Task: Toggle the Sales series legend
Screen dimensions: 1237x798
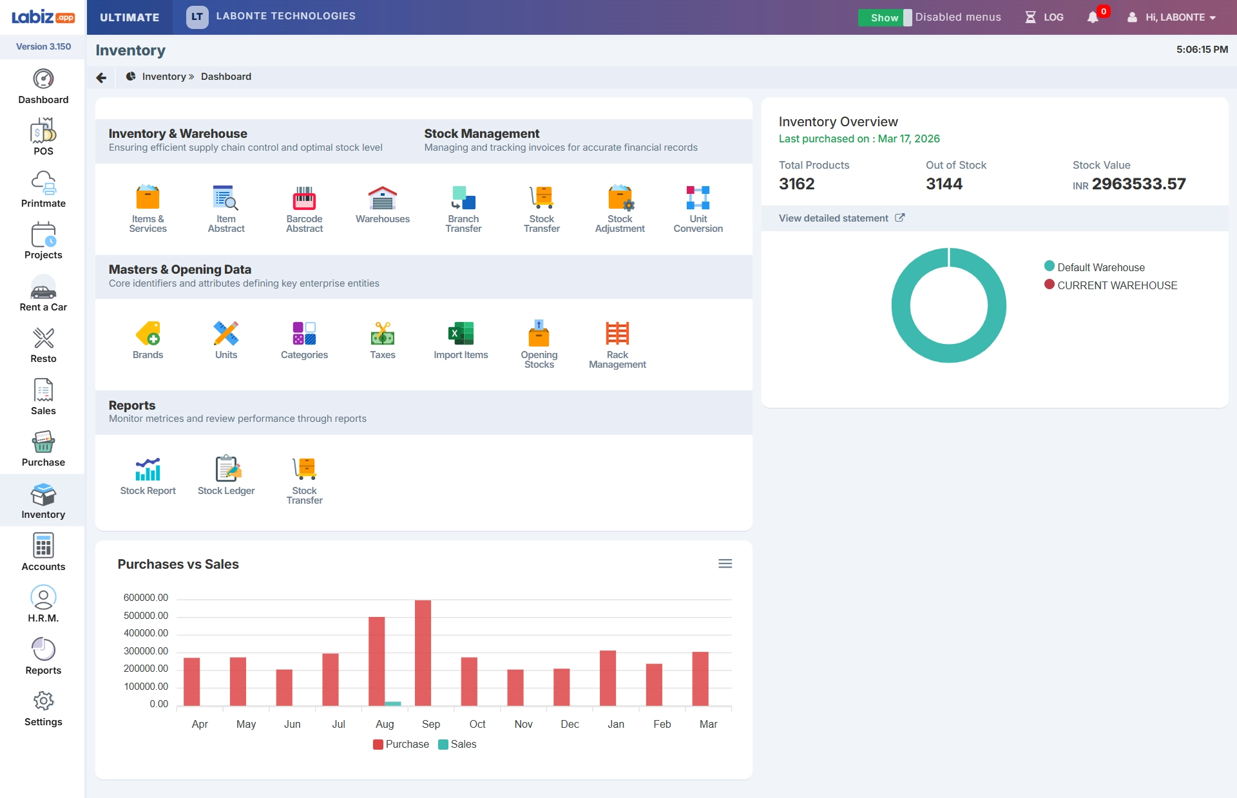Action: pos(457,744)
